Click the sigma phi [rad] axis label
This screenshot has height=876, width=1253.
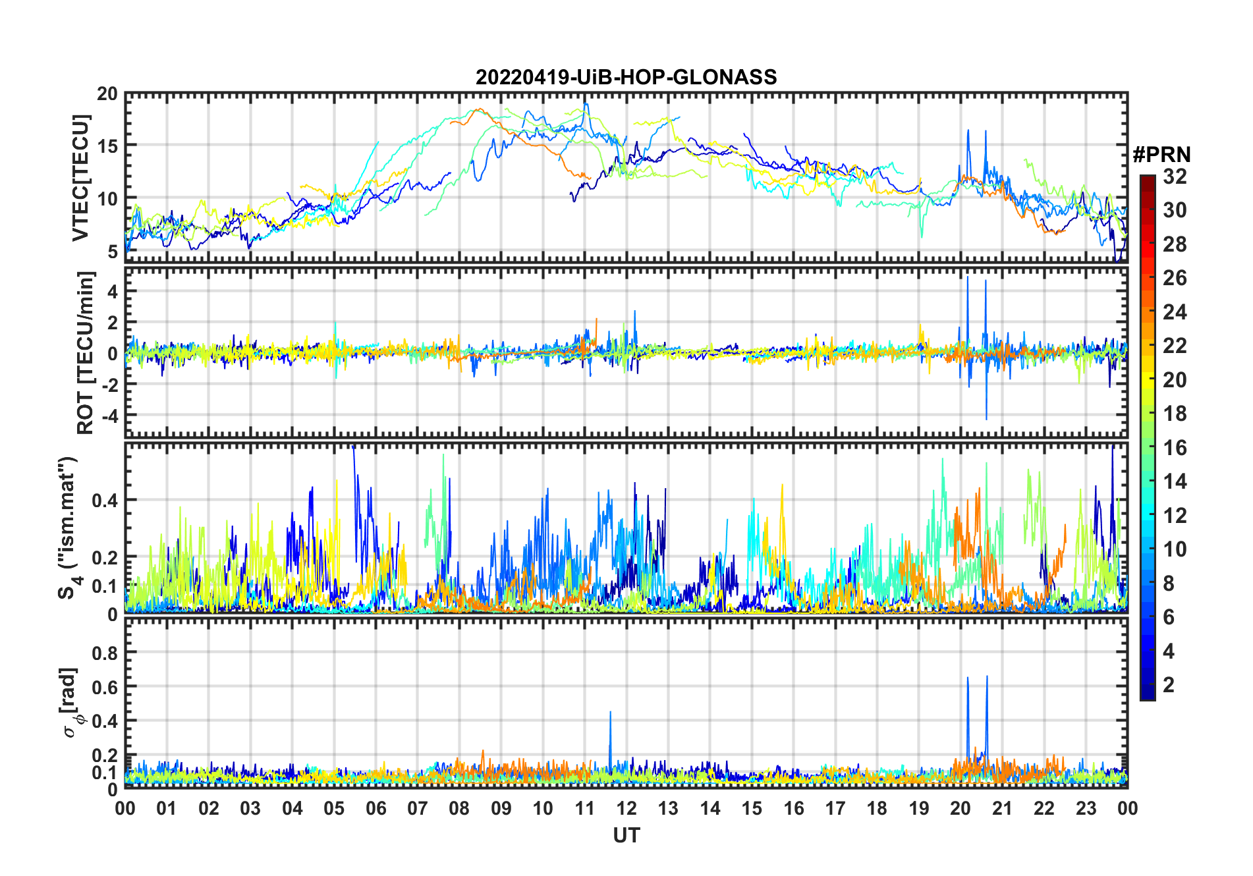(x=72, y=703)
